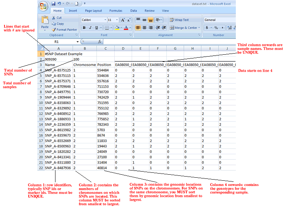
Task: Click the Percent Style icon
Action: pos(216,28)
